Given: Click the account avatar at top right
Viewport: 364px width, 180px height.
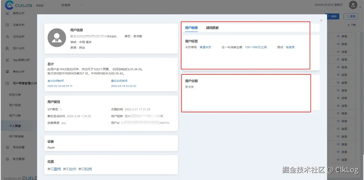Looking at the screenshot, I should (x=353, y=5).
